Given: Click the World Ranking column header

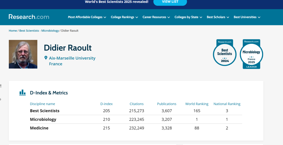Looking at the screenshot, I should pyautogui.click(x=197, y=104).
